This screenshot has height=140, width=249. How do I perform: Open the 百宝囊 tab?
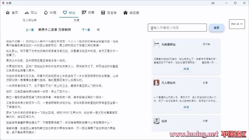click(x=109, y=13)
